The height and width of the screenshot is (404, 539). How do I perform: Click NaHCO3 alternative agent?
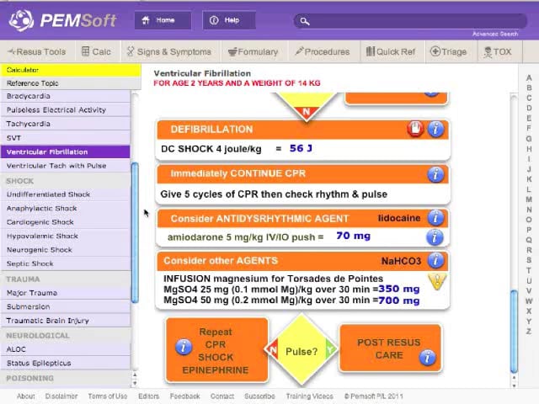(x=401, y=261)
